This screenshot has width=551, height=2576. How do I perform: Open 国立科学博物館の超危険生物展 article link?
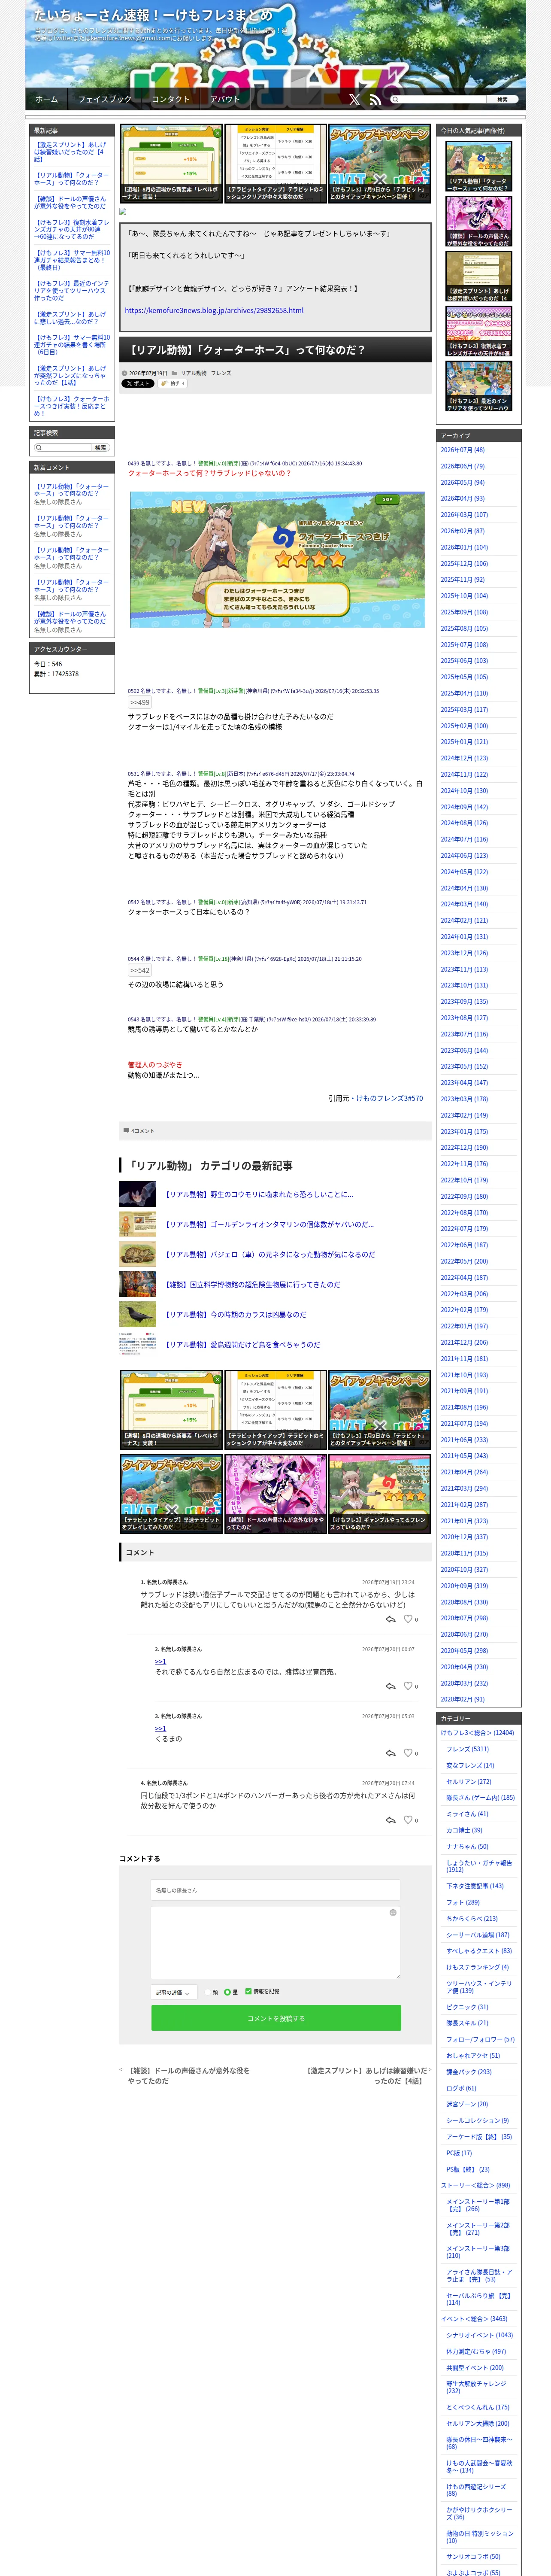coord(252,1284)
